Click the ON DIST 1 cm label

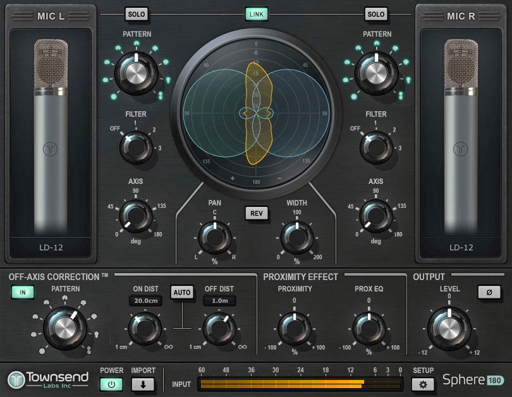(121, 346)
